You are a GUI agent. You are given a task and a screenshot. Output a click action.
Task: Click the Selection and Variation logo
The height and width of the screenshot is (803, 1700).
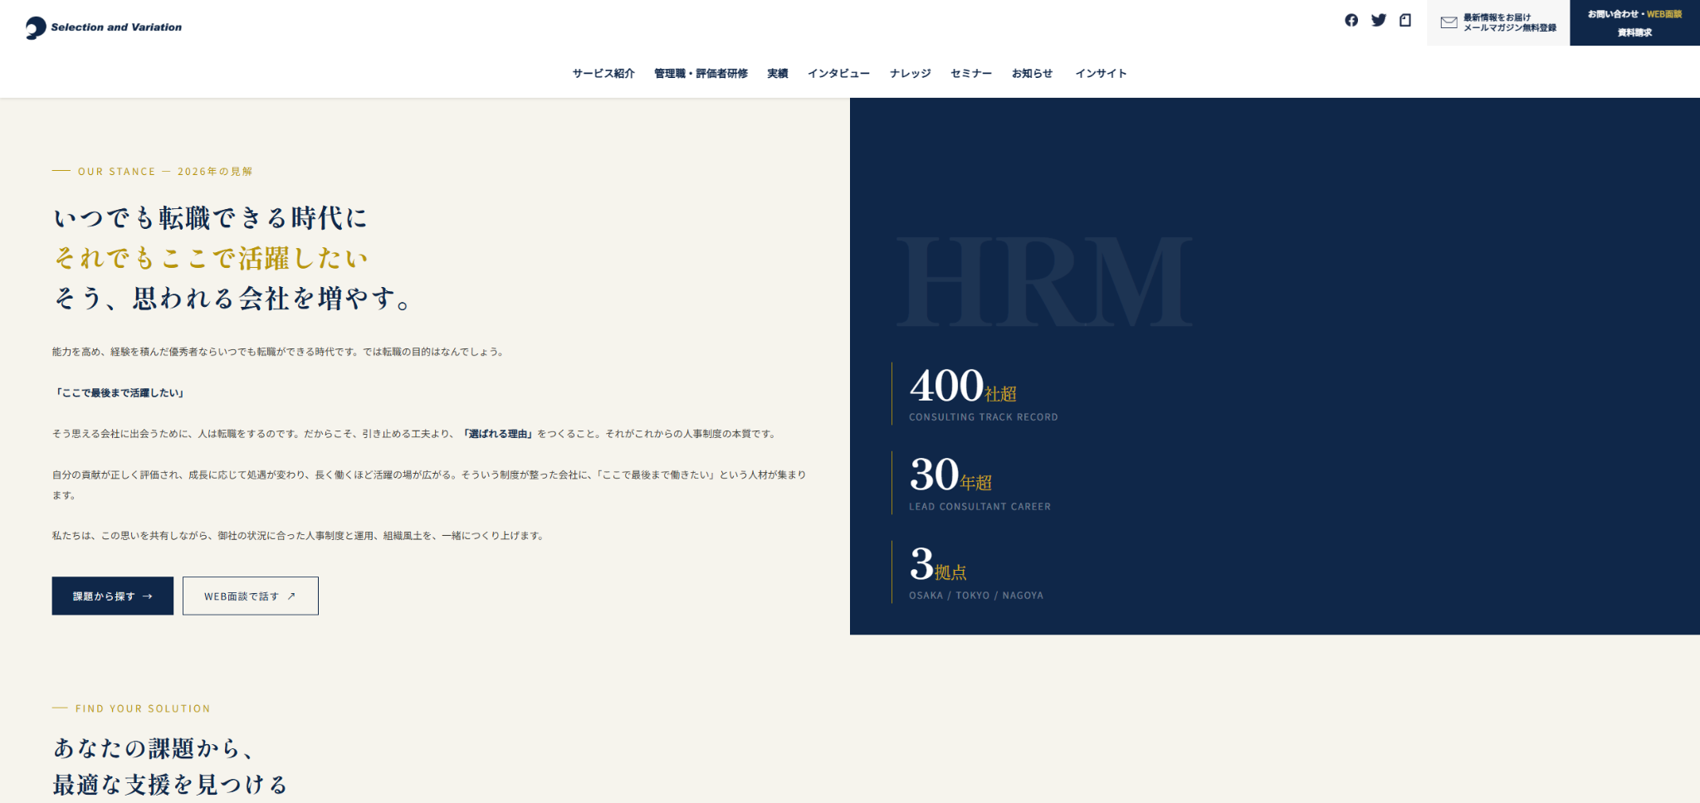coord(104,27)
